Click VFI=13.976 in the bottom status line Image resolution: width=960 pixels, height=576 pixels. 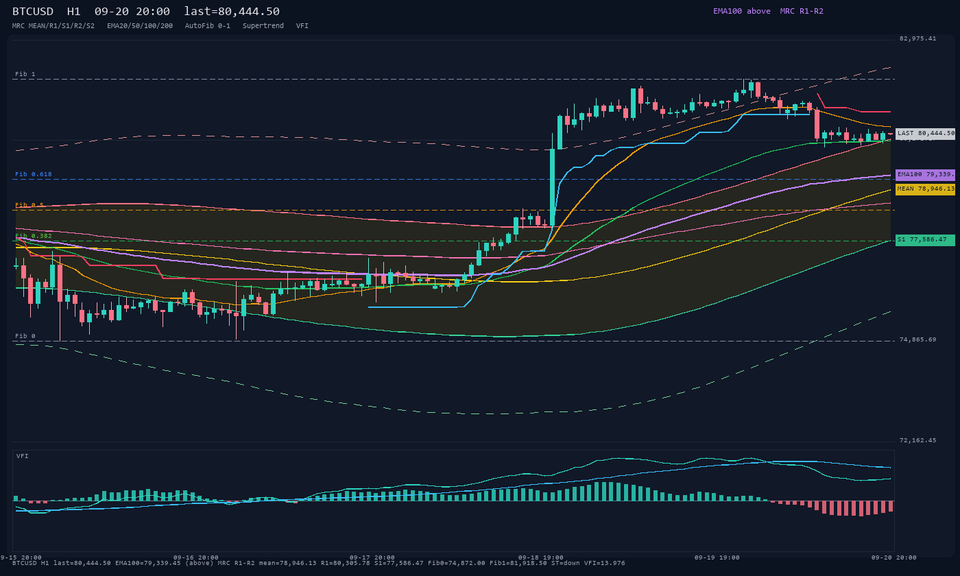click(x=605, y=563)
